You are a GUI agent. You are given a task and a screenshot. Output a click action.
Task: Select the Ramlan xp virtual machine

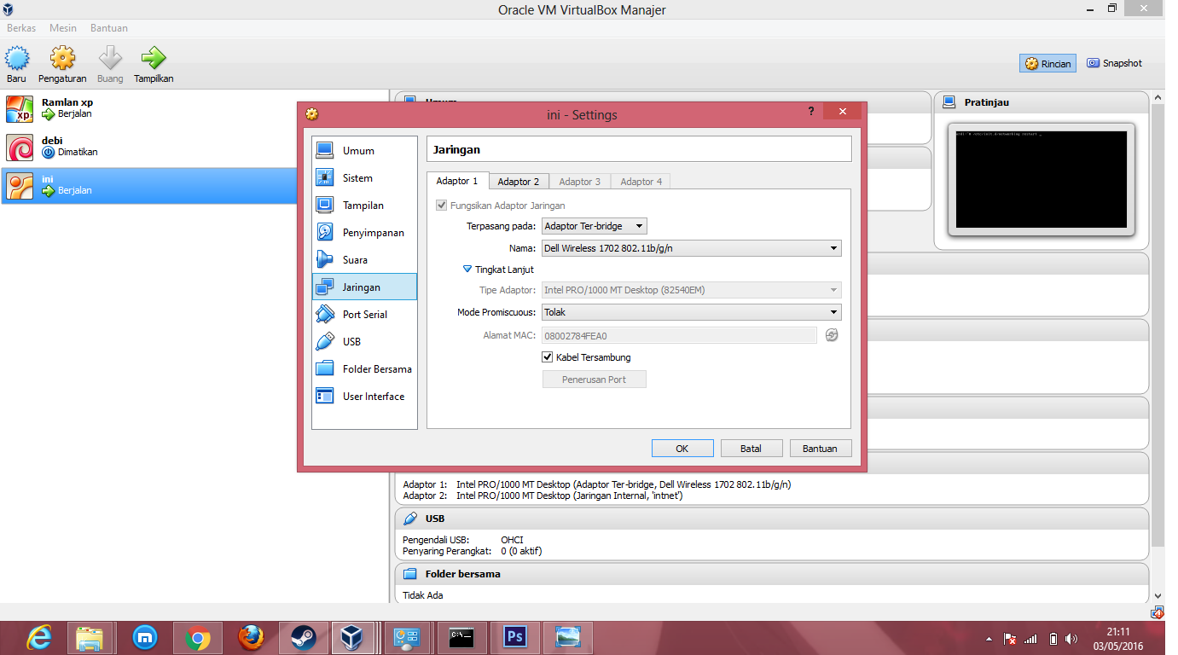coord(194,109)
